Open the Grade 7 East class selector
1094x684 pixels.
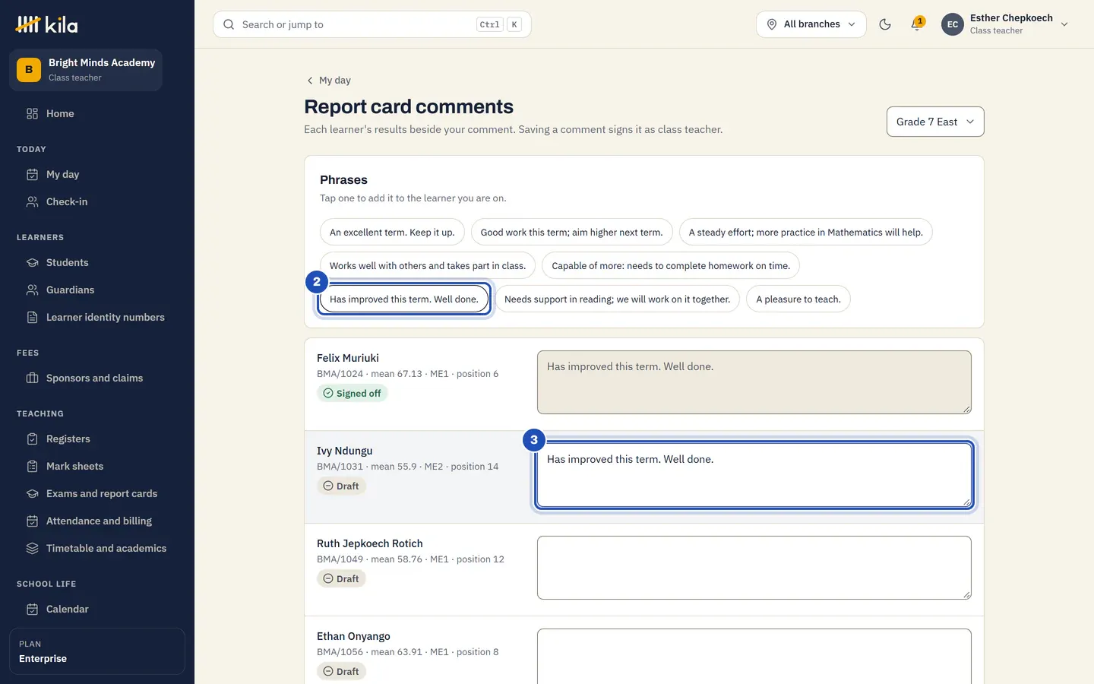pos(935,122)
